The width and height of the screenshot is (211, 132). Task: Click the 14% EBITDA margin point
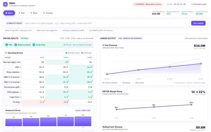[x=116, y=109]
